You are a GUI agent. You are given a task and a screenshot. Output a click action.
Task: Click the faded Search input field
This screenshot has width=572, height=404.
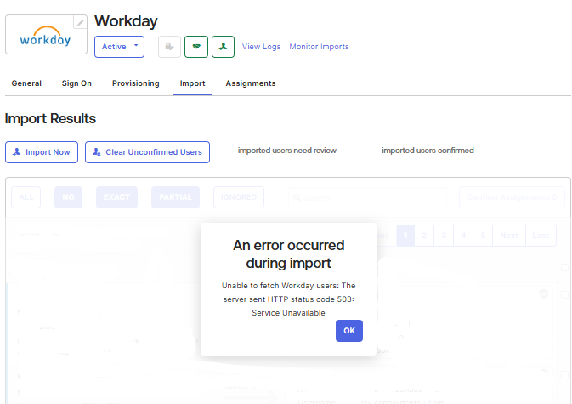[368, 198]
